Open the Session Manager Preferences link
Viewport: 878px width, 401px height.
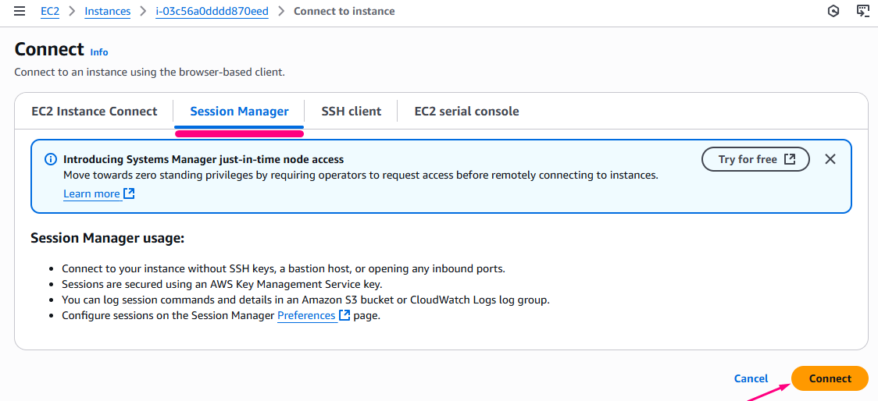click(x=306, y=315)
